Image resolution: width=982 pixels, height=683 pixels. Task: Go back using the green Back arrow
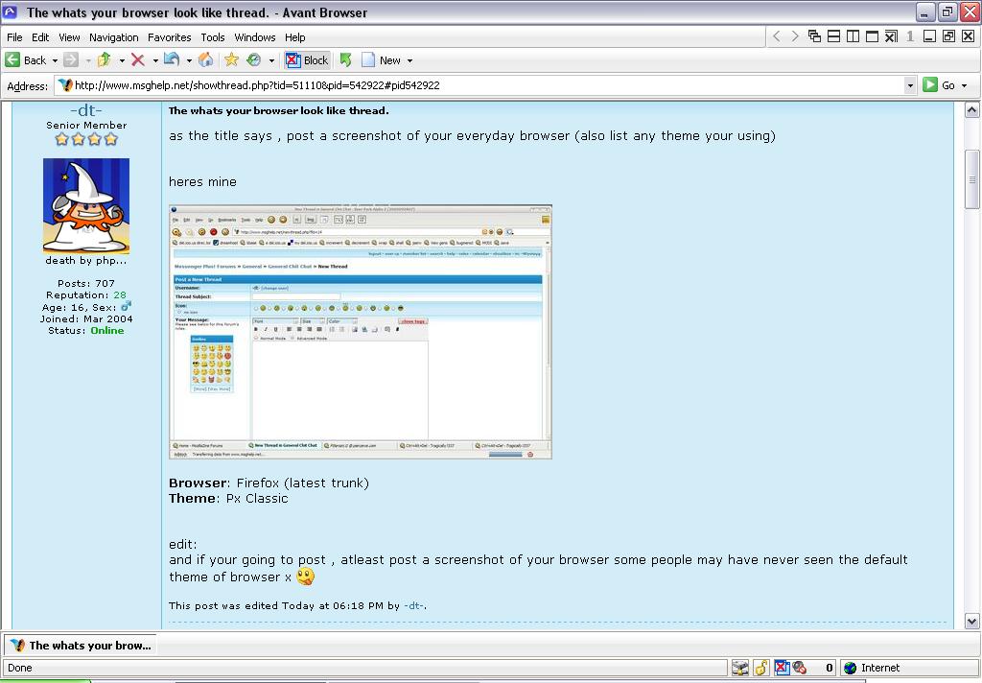point(25,60)
